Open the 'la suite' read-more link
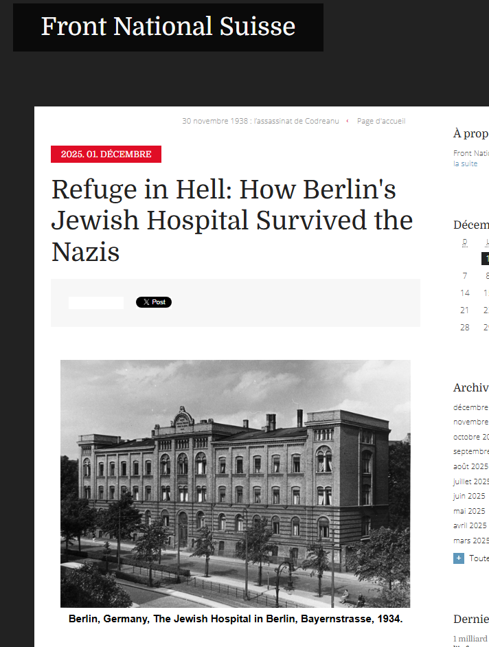Viewport: 489px width, 647px height. pos(465,163)
